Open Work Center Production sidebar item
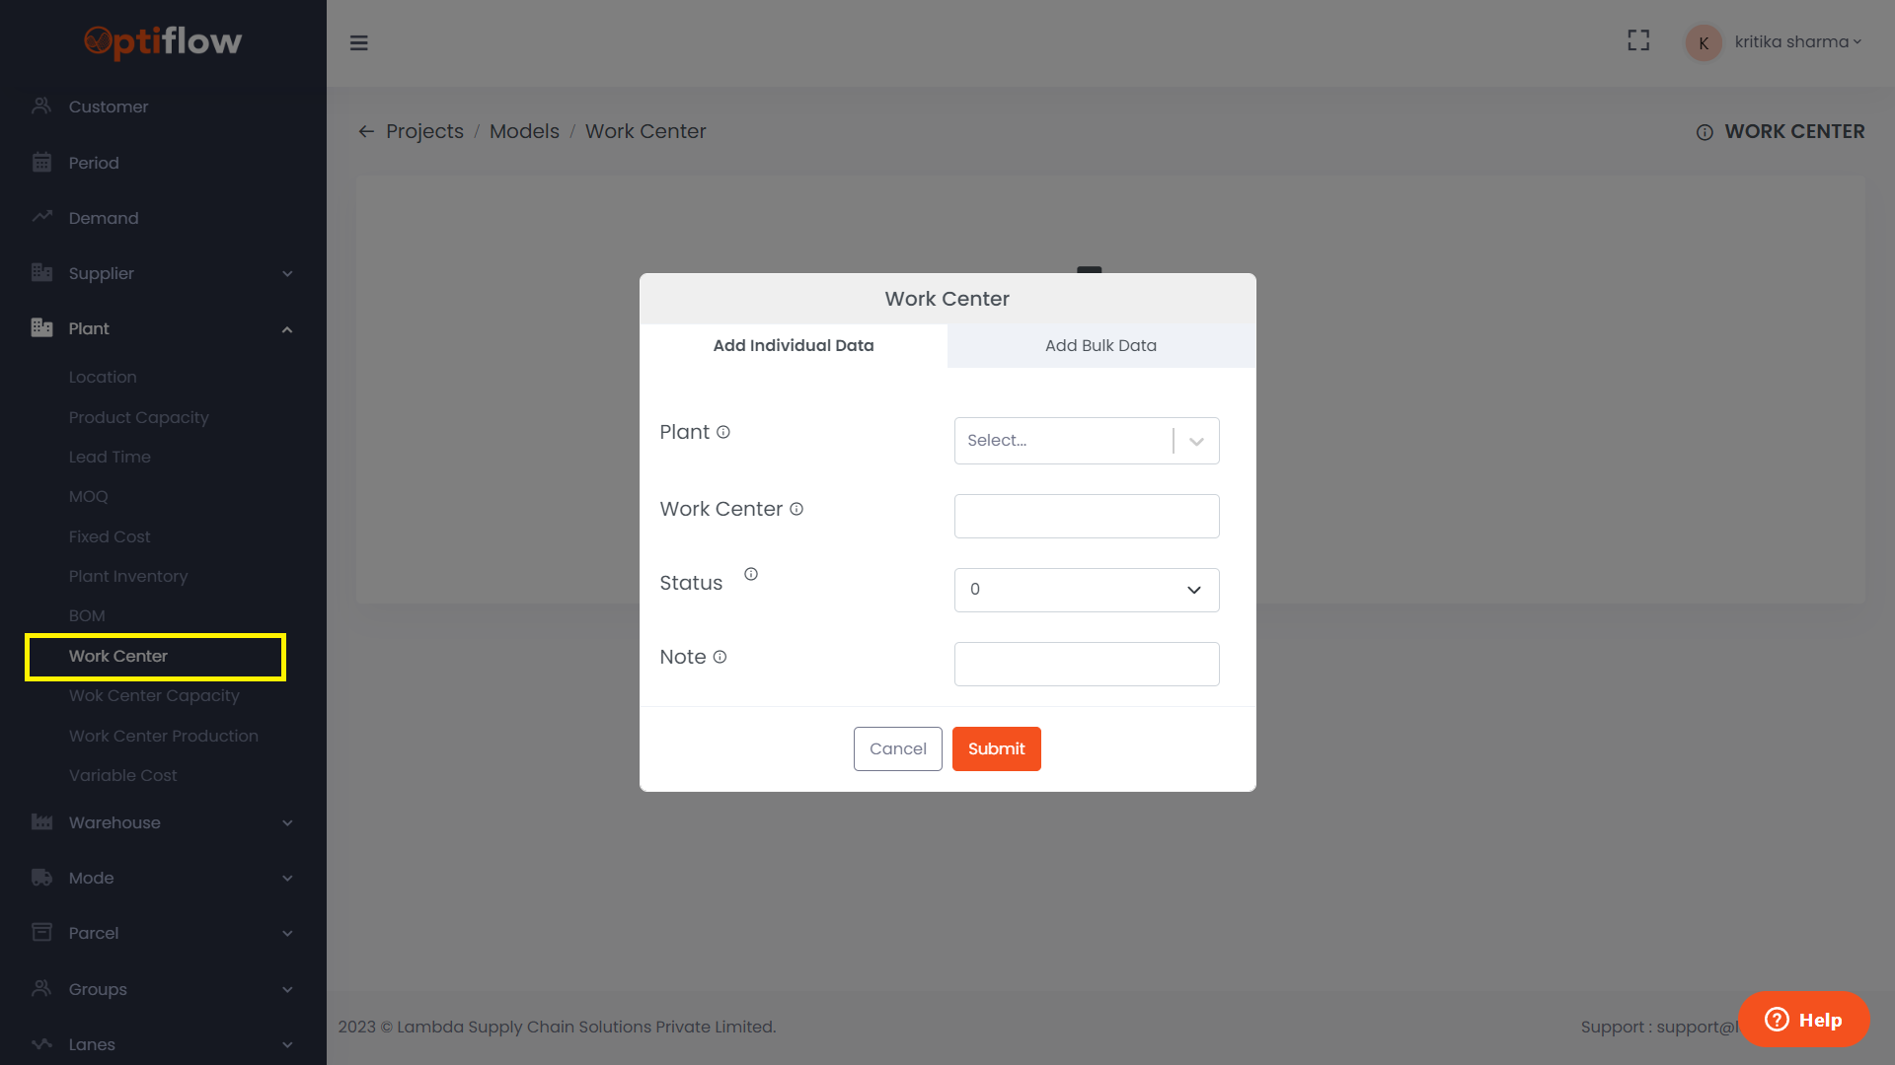 click(x=164, y=736)
